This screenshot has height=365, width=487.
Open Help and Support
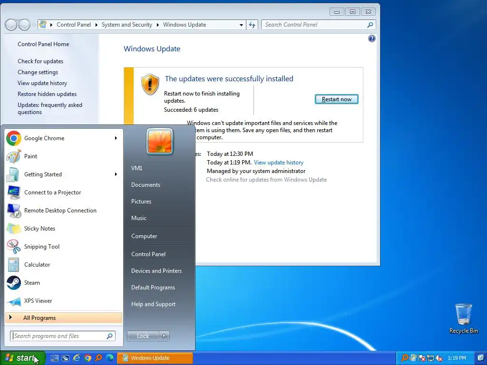[x=153, y=304]
